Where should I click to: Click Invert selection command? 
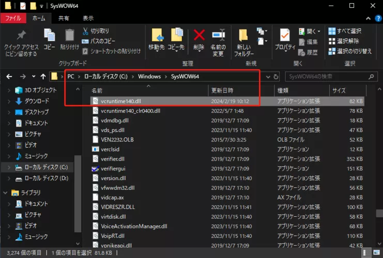(350, 51)
